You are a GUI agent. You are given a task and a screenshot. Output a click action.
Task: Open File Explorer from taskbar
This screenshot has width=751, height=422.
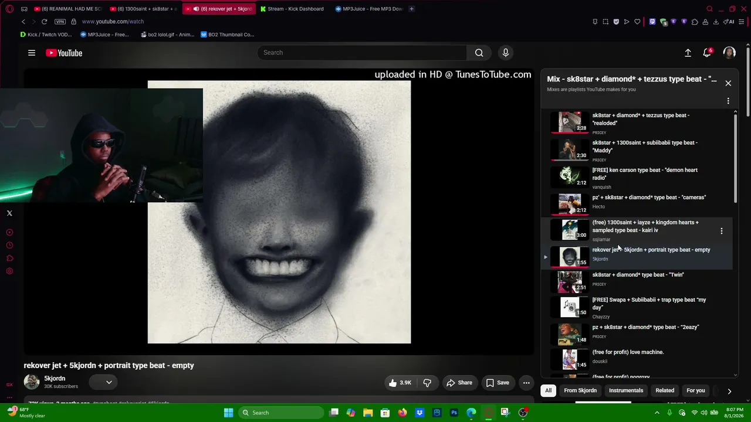(368, 413)
